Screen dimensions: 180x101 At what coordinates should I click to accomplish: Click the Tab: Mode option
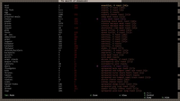[9, 95]
